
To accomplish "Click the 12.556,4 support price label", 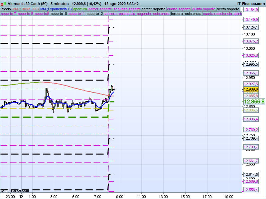I will click(x=251, y=190).
